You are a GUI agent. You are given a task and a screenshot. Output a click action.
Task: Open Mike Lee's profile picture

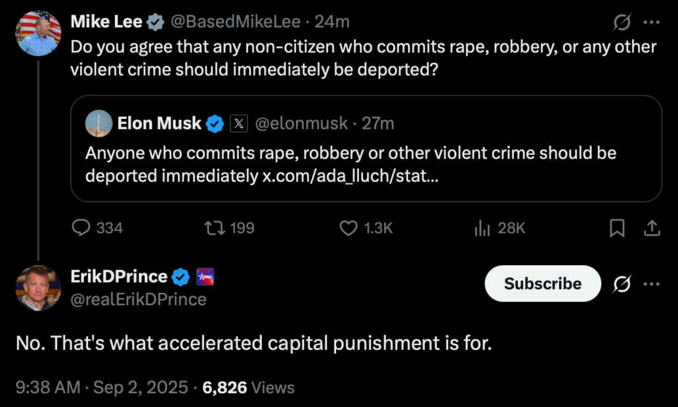(x=38, y=33)
